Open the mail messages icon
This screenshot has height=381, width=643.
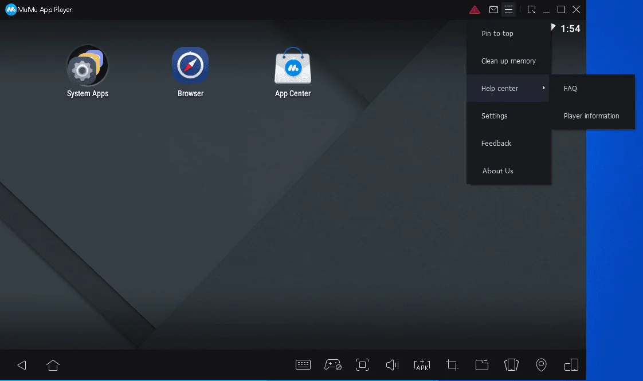coord(493,10)
